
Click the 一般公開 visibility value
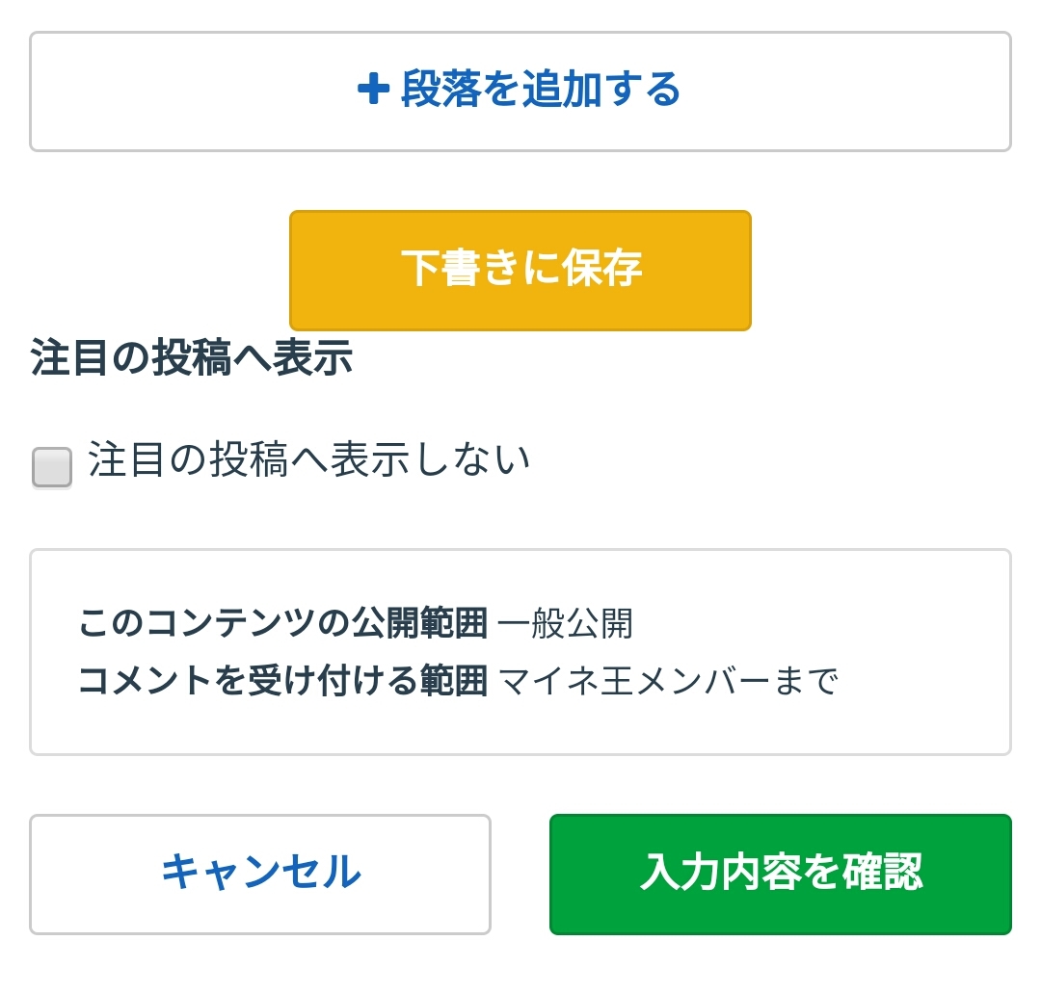pos(566,624)
